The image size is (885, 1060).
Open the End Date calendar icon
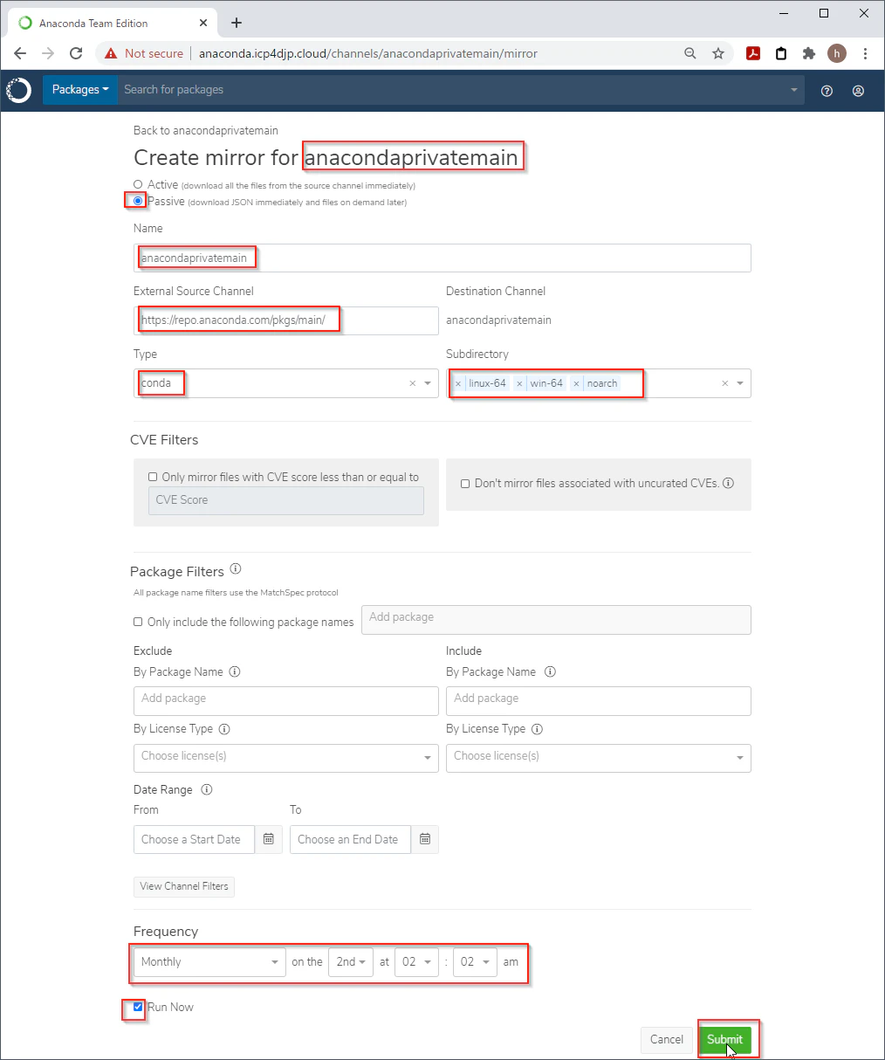click(x=425, y=839)
